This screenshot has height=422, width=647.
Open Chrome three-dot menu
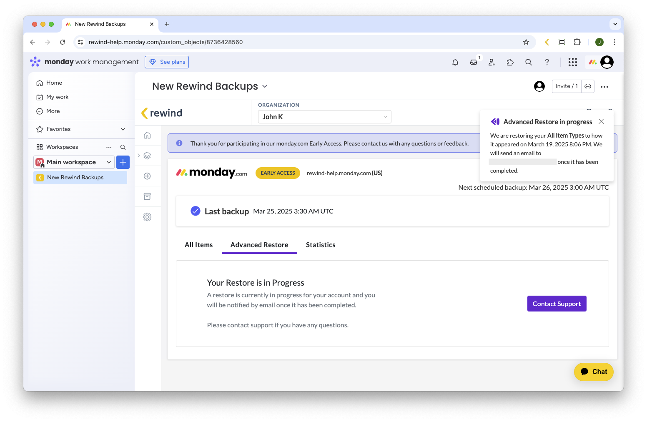tap(614, 42)
